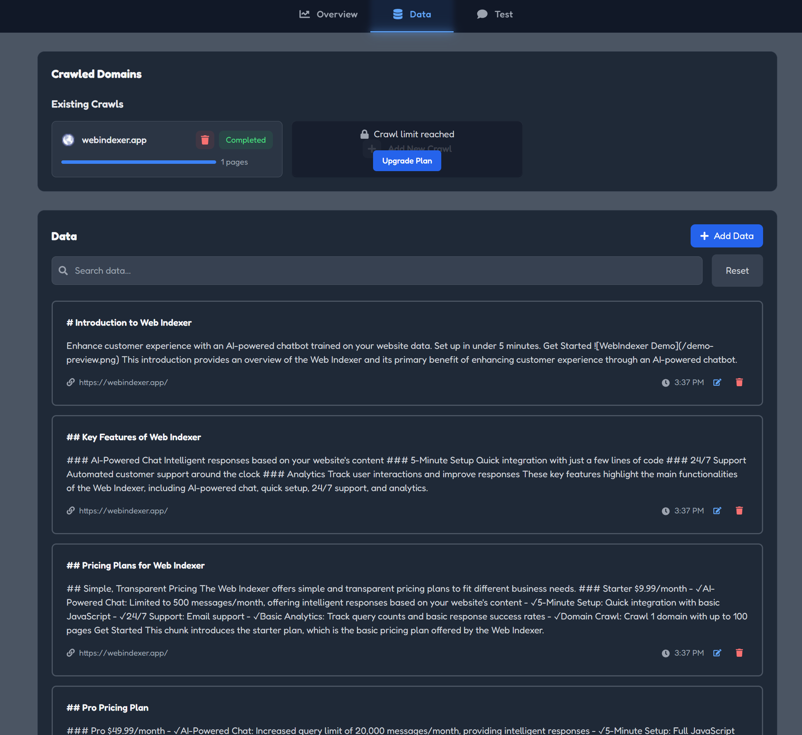The height and width of the screenshot is (735, 802).
Task: Click the 3:37 PM time in Pricing Plans card
Action: [689, 653]
